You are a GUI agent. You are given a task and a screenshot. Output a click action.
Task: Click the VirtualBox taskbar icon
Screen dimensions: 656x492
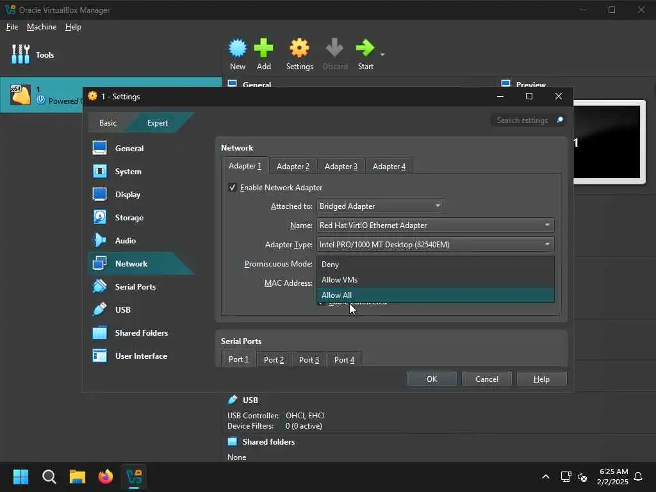[134, 477]
